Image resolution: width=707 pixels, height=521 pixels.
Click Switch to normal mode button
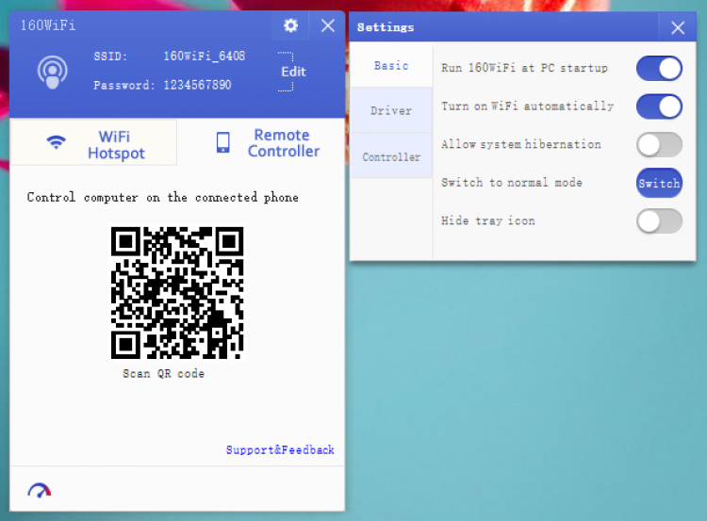tap(659, 183)
